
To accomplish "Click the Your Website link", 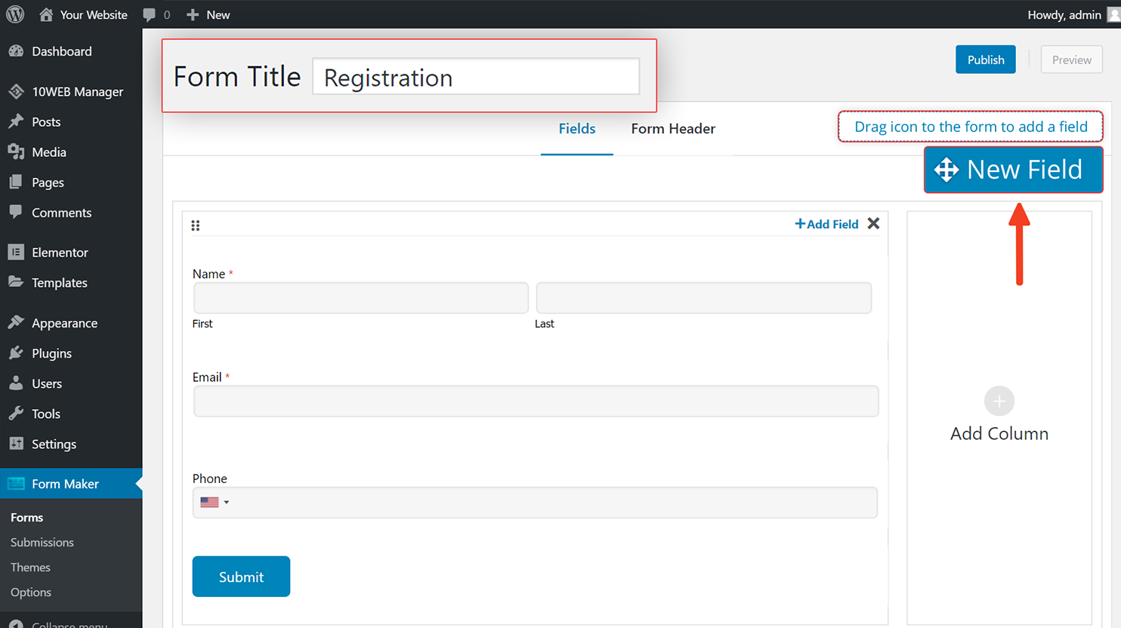I will point(94,15).
